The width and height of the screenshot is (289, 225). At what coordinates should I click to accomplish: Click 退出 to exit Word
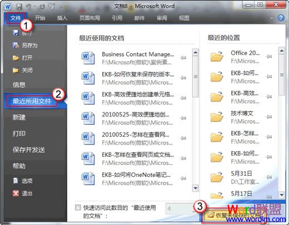23,193
